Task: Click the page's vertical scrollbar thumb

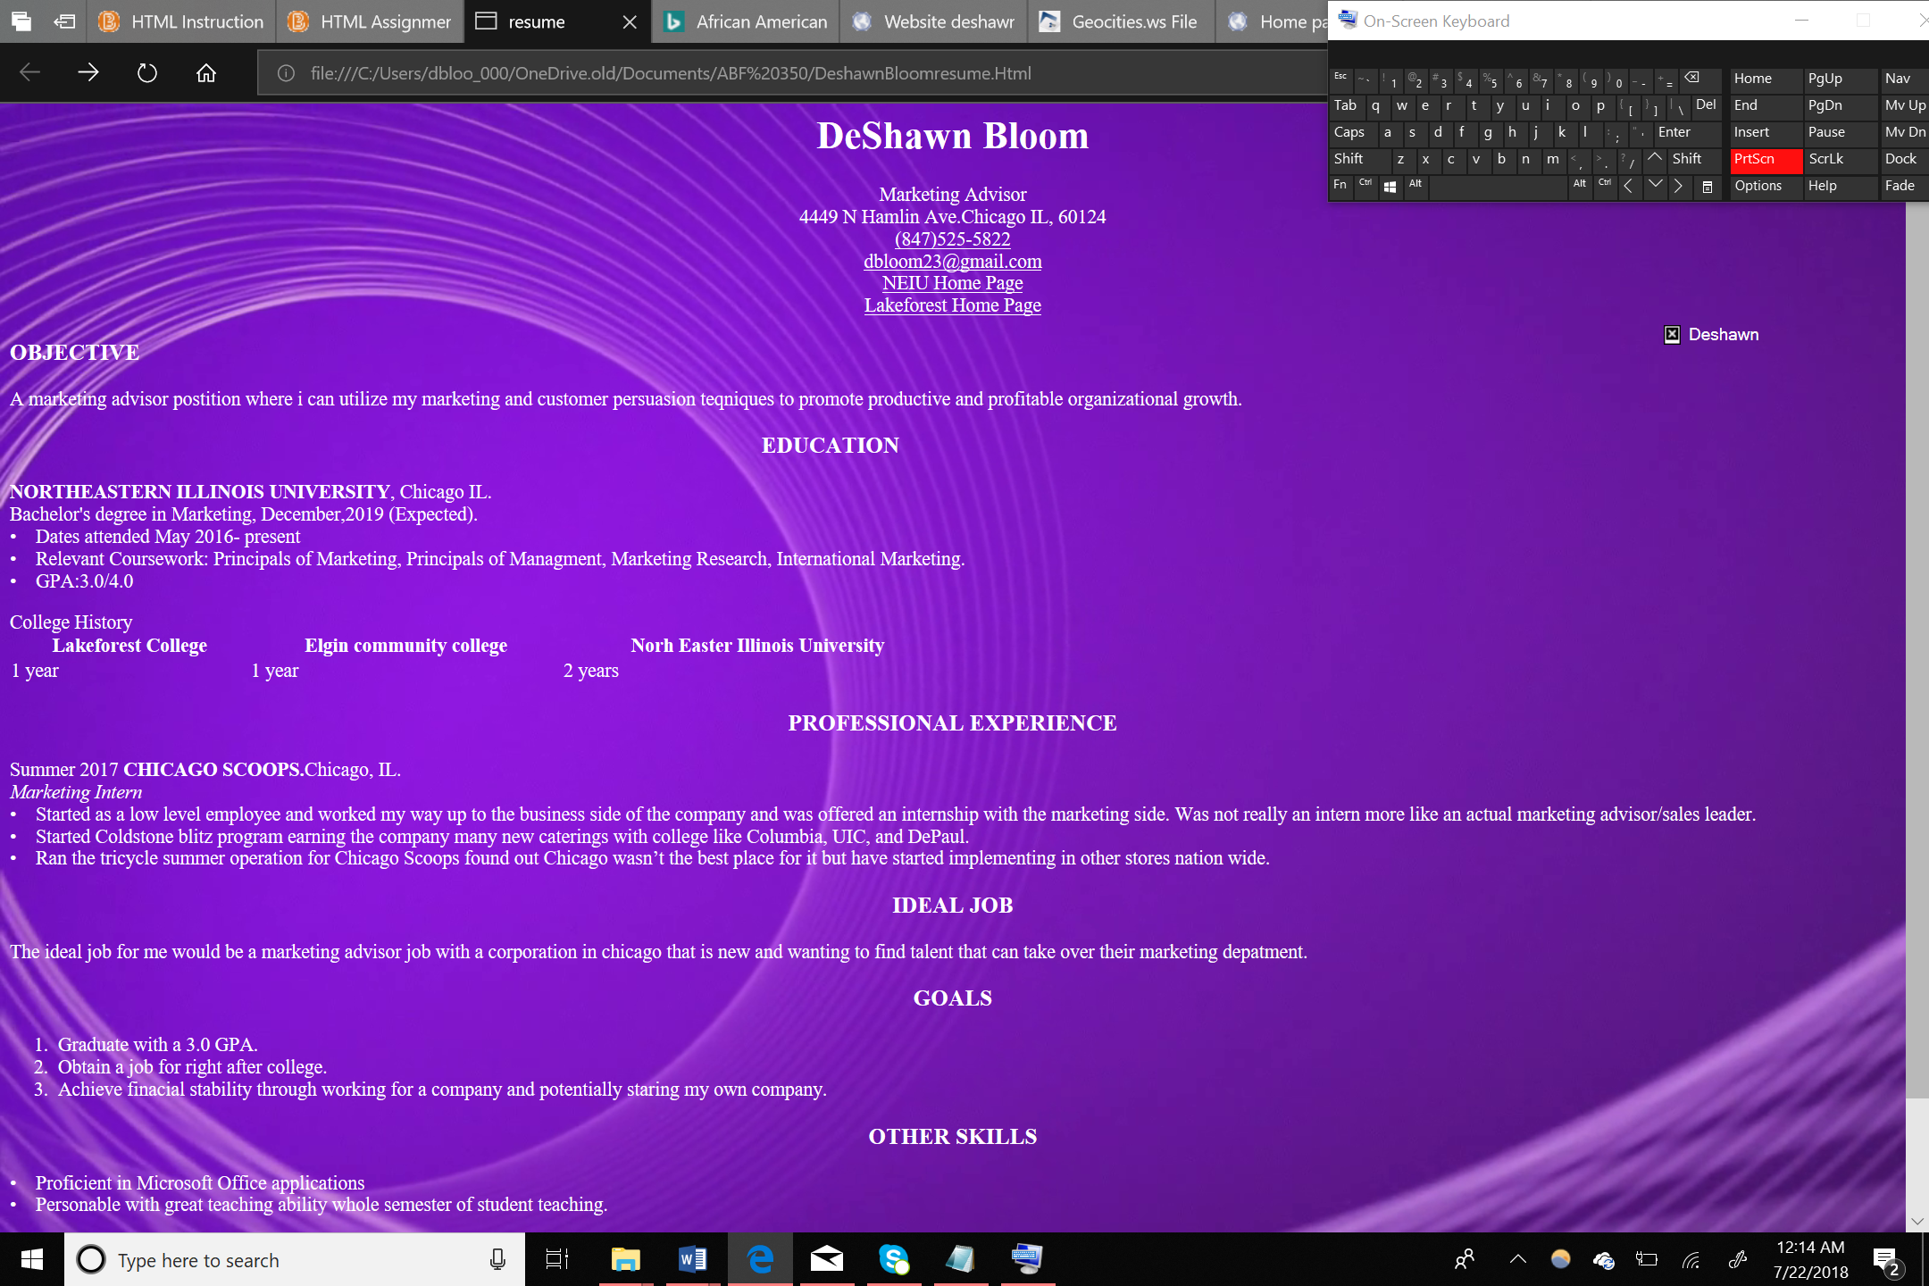Action: coord(1916,650)
